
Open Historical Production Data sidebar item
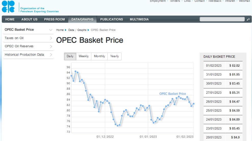[x=24, y=55]
